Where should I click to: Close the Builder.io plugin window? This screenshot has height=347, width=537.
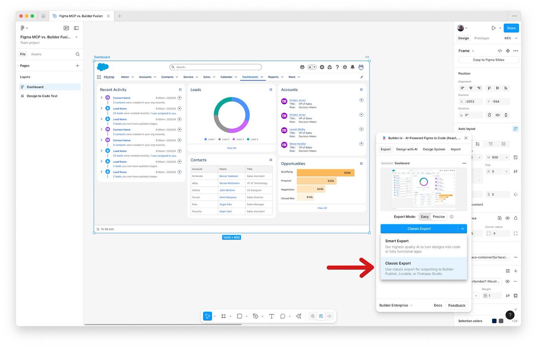coord(466,138)
